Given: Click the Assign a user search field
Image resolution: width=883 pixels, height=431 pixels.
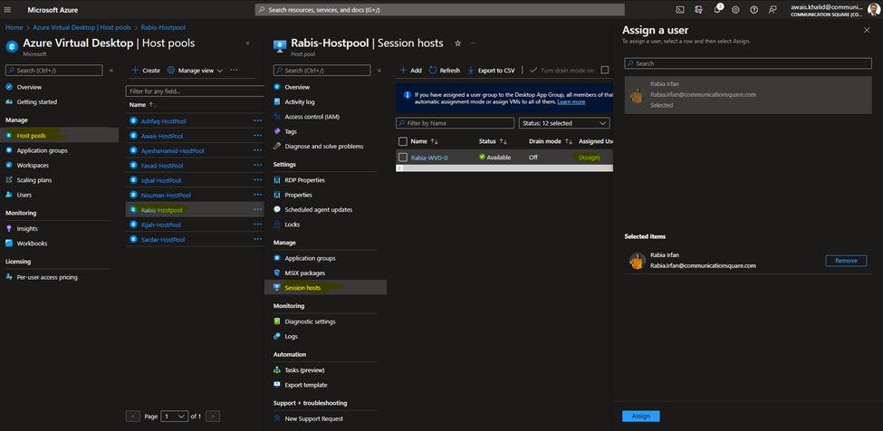Looking at the screenshot, I should tap(748, 63).
